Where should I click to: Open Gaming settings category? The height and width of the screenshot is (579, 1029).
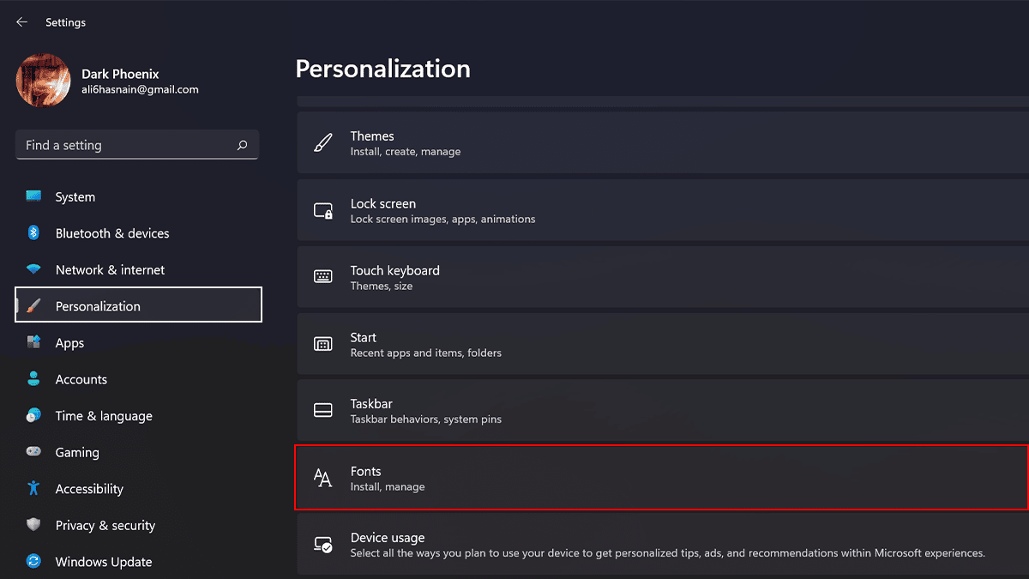(77, 452)
